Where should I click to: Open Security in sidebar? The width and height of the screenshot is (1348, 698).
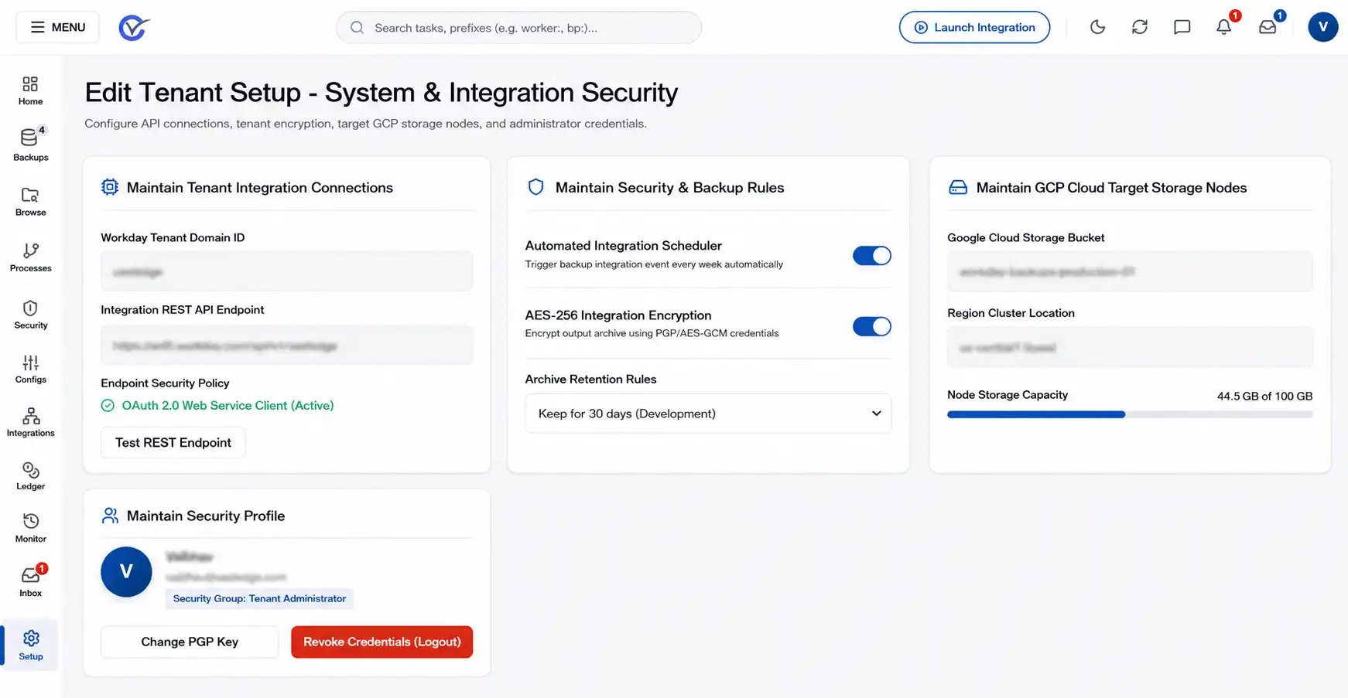30,314
